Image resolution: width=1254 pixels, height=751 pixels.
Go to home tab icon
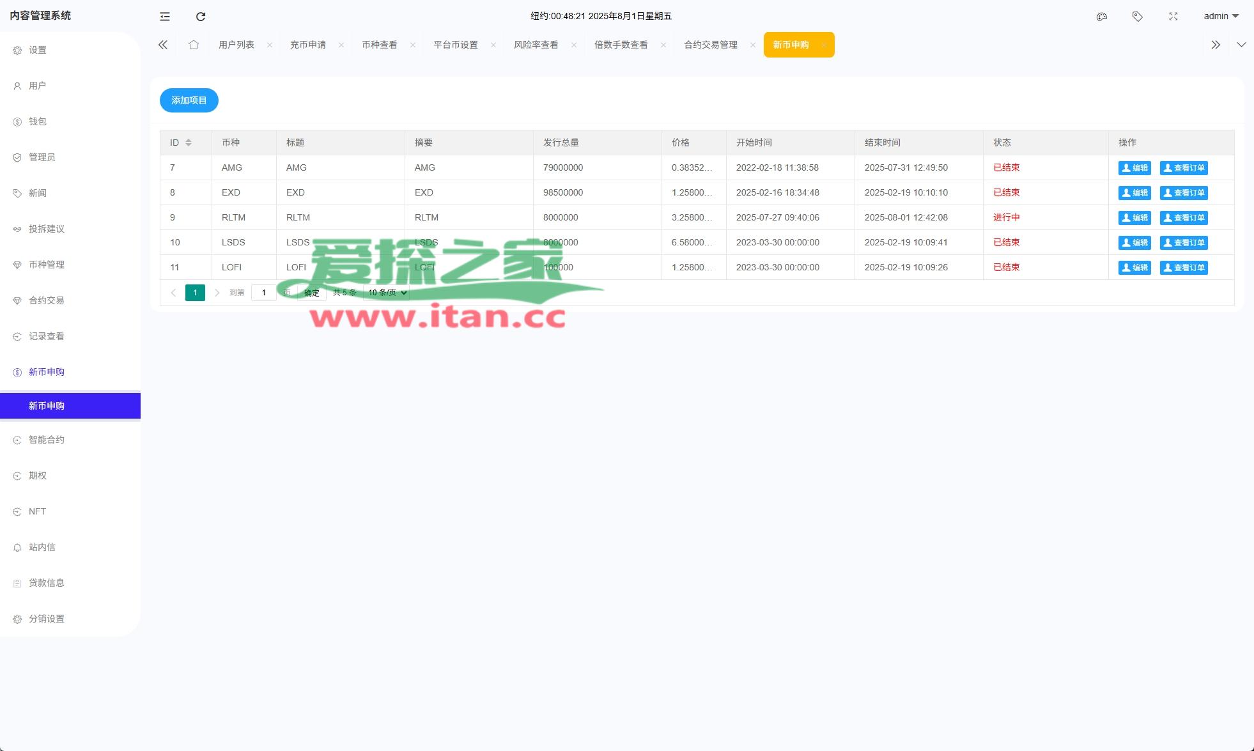pos(194,45)
